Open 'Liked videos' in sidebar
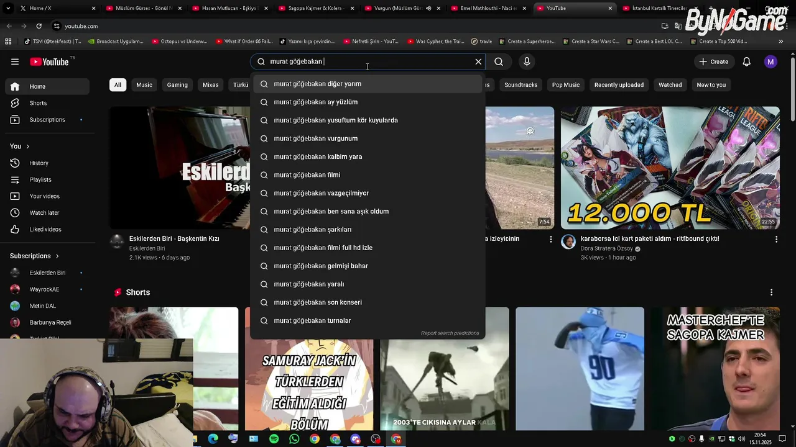 [47, 229]
